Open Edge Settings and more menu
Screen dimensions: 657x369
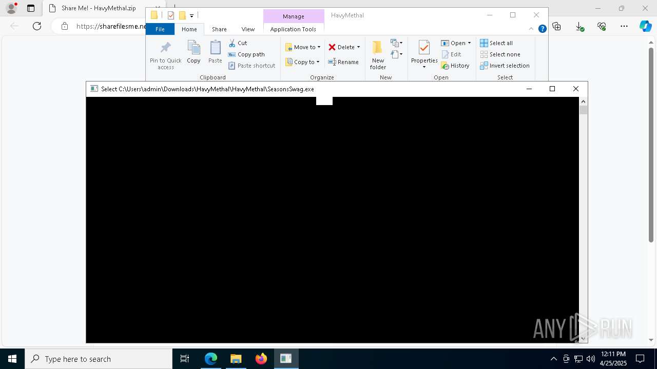coord(624,26)
